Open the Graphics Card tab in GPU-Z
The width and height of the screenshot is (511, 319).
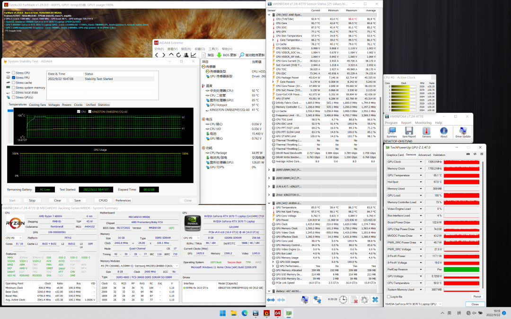pos(395,155)
